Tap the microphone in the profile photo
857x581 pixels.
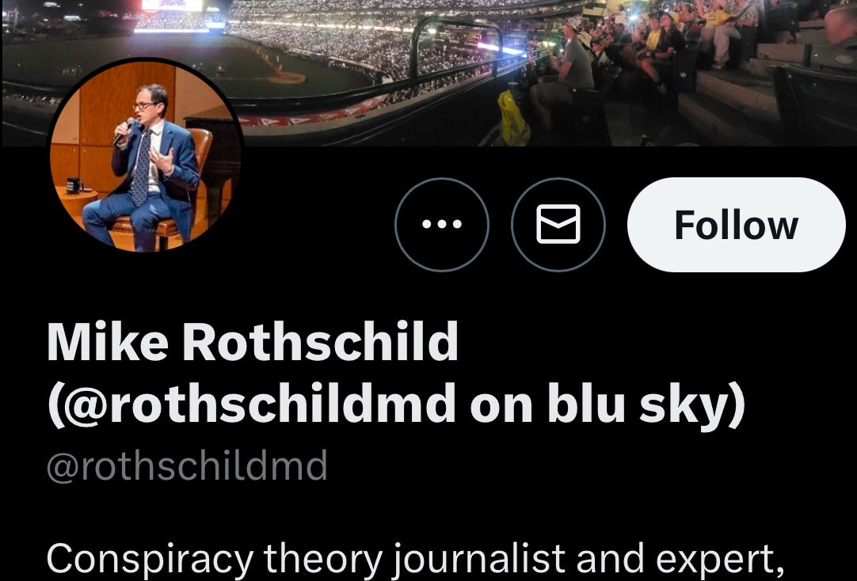[x=124, y=131]
